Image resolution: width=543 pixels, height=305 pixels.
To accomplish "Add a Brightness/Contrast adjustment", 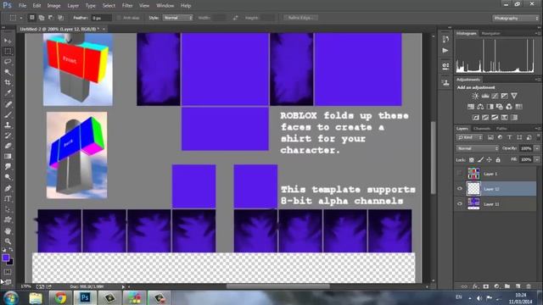I will click(475, 96).
